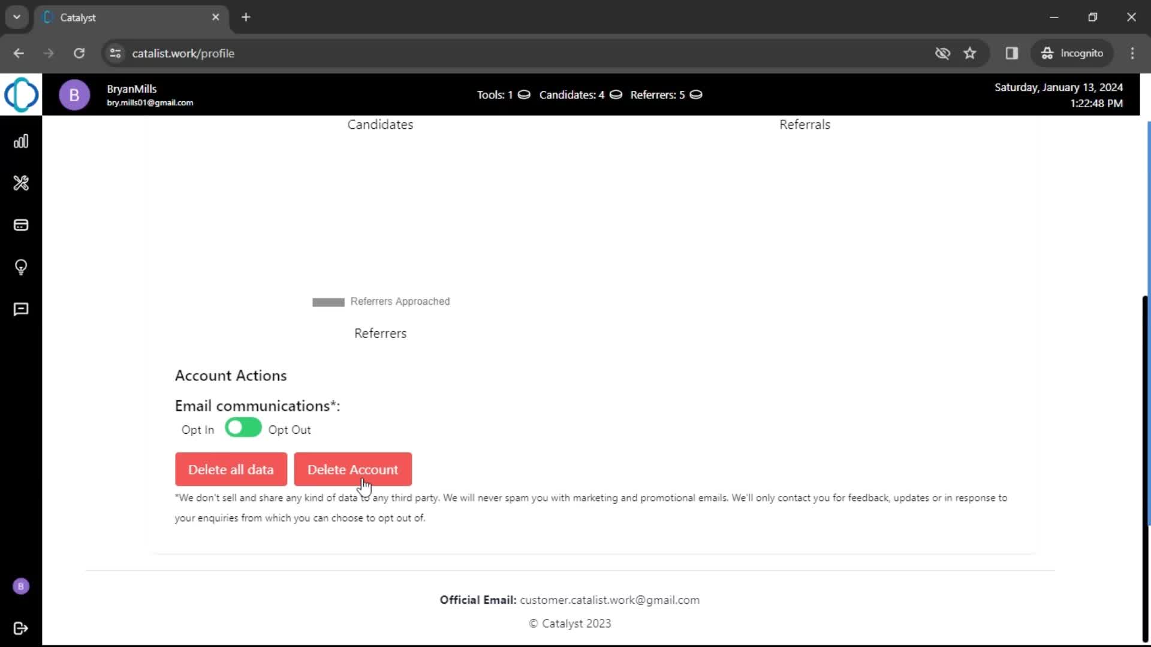
Task: Click the lightbulb/ideas icon in sidebar
Action: click(x=22, y=267)
